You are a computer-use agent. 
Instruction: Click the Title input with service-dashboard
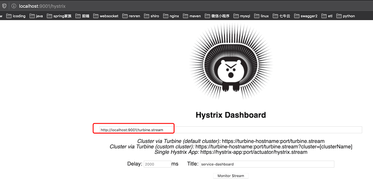pyautogui.click(x=267, y=164)
